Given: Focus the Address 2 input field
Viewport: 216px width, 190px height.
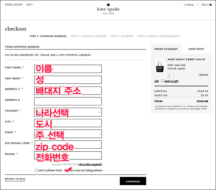Looking at the screenshot, I should click(68, 101).
